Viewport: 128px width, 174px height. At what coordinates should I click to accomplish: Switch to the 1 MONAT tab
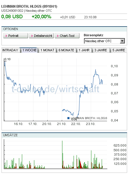47,50
